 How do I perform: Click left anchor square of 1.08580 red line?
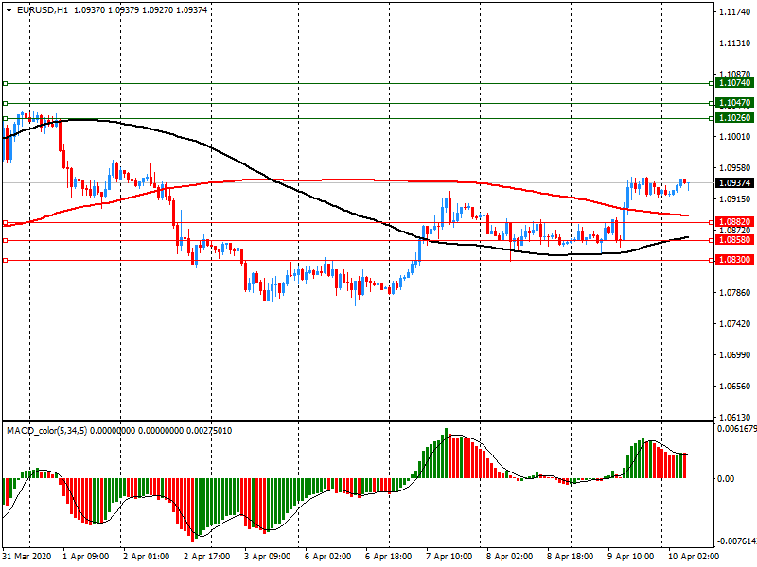(x=5, y=241)
